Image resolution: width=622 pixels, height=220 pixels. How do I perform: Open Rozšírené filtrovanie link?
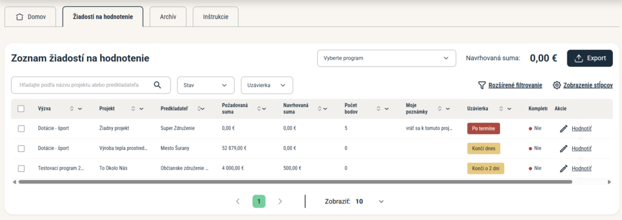510,85
